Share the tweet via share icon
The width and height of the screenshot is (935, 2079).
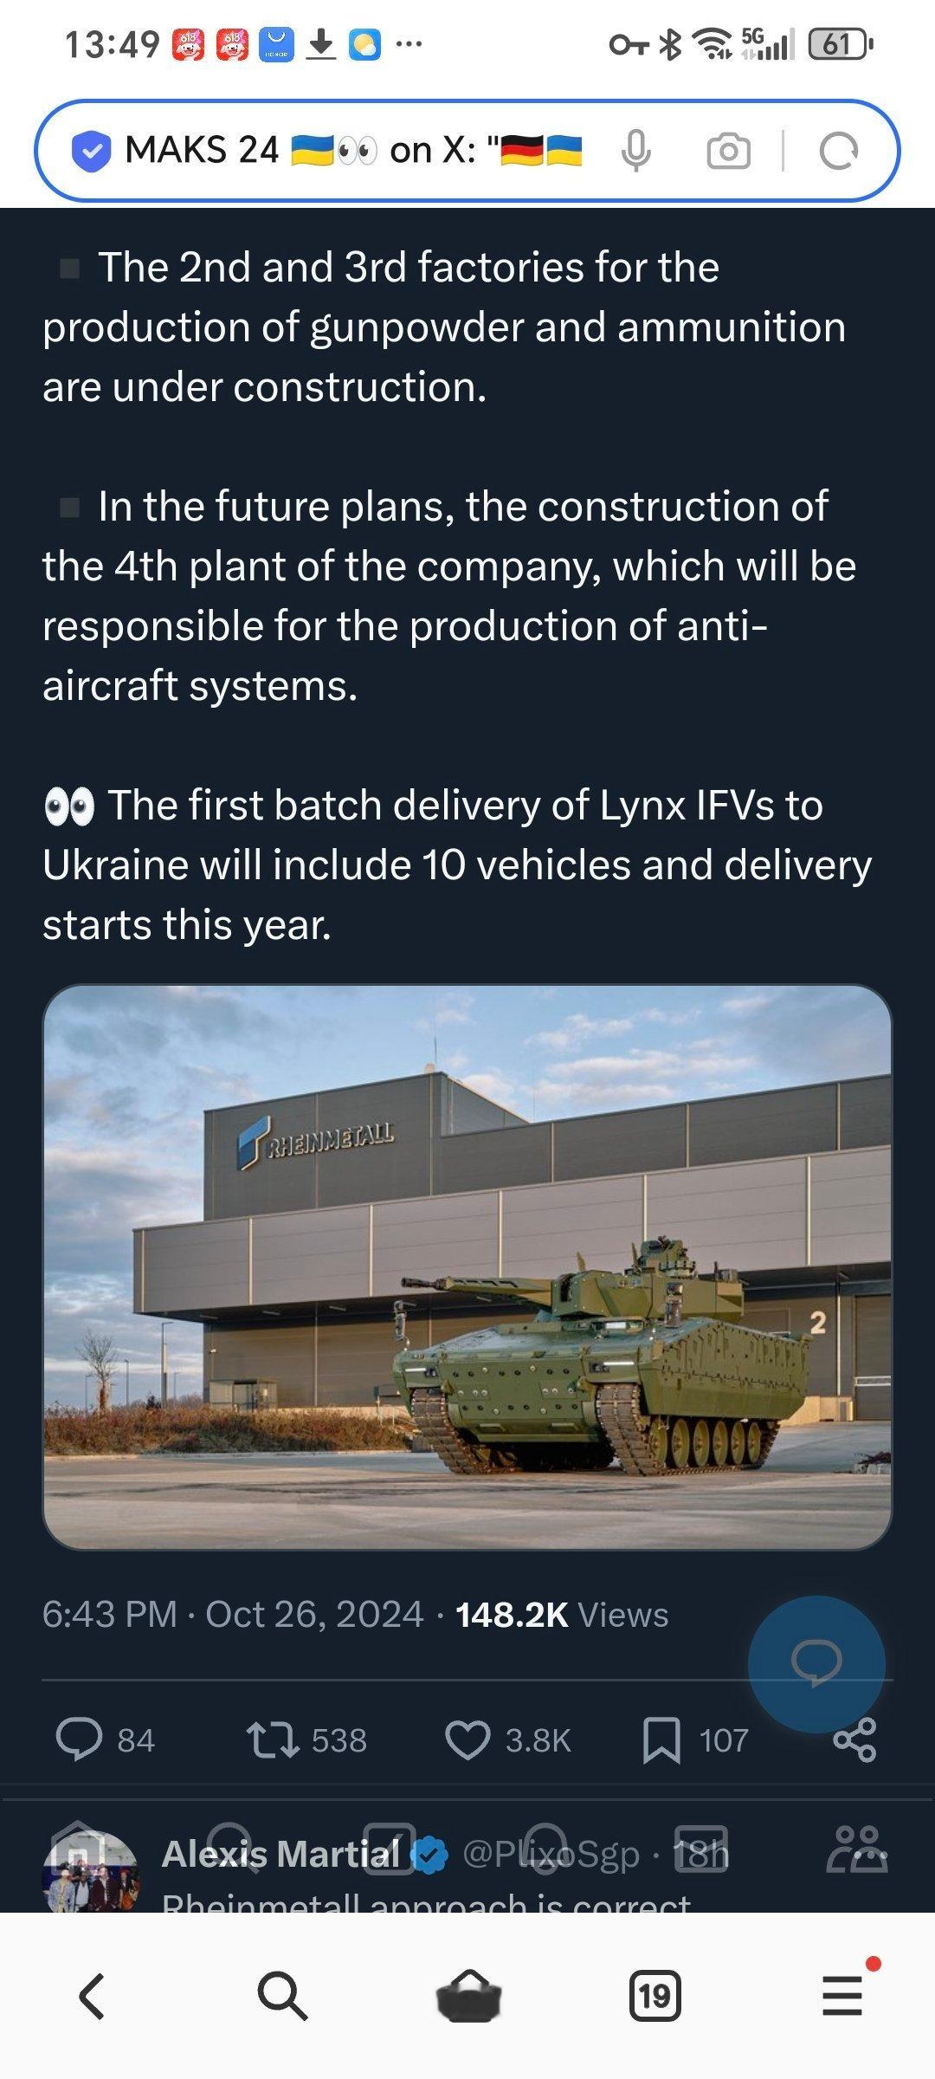[x=854, y=1740]
